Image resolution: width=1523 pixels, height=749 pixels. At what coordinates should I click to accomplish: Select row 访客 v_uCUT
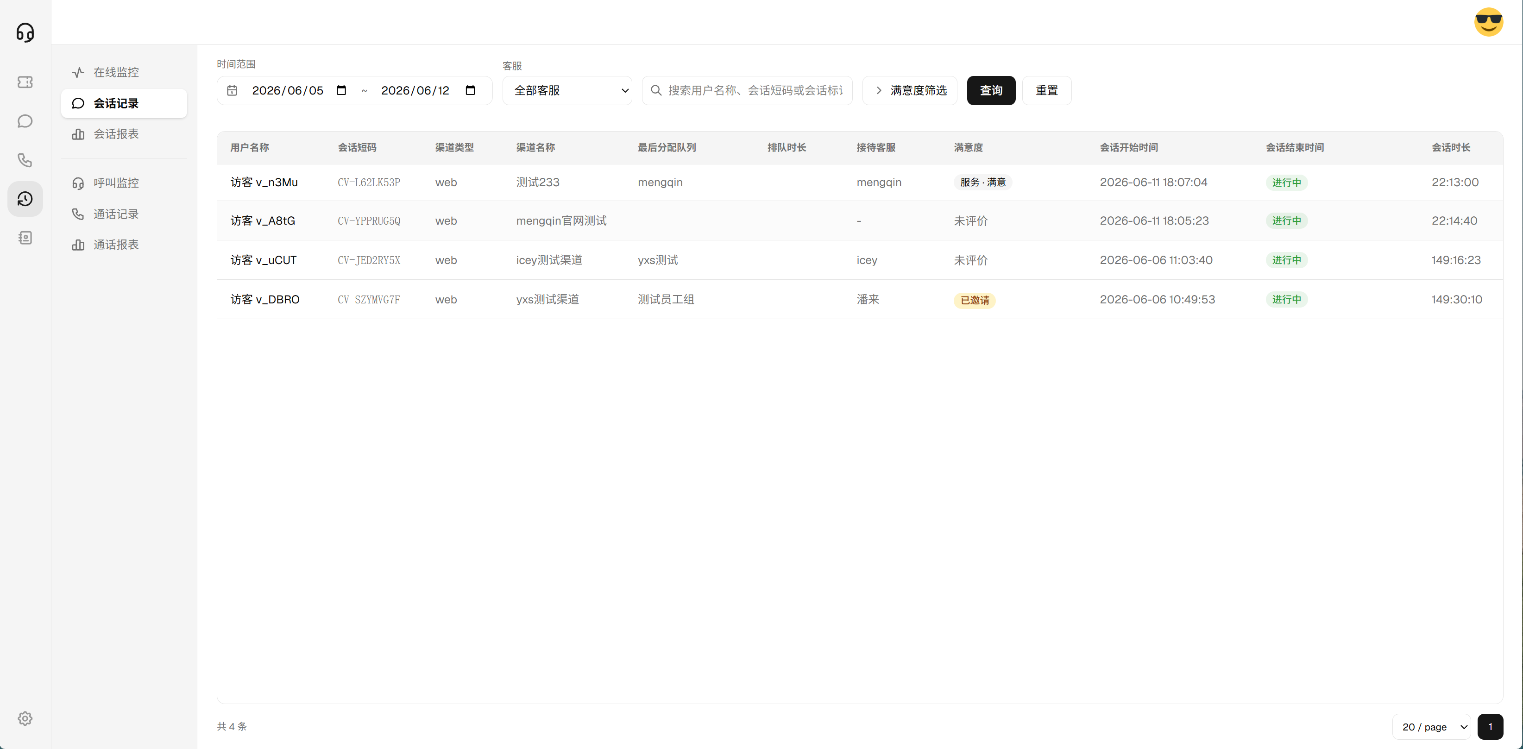click(x=860, y=260)
